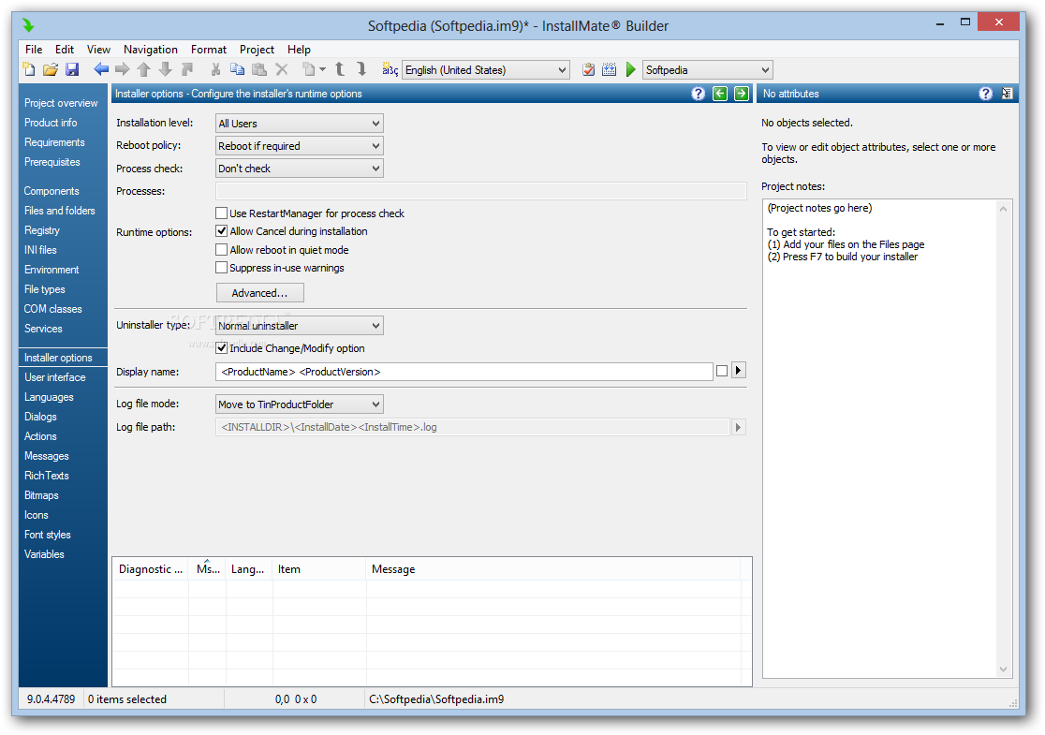The width and height of the screenshot is (1045, 735).
Task: Open help in the attributes panel
Action: click(x=986, y=94)
